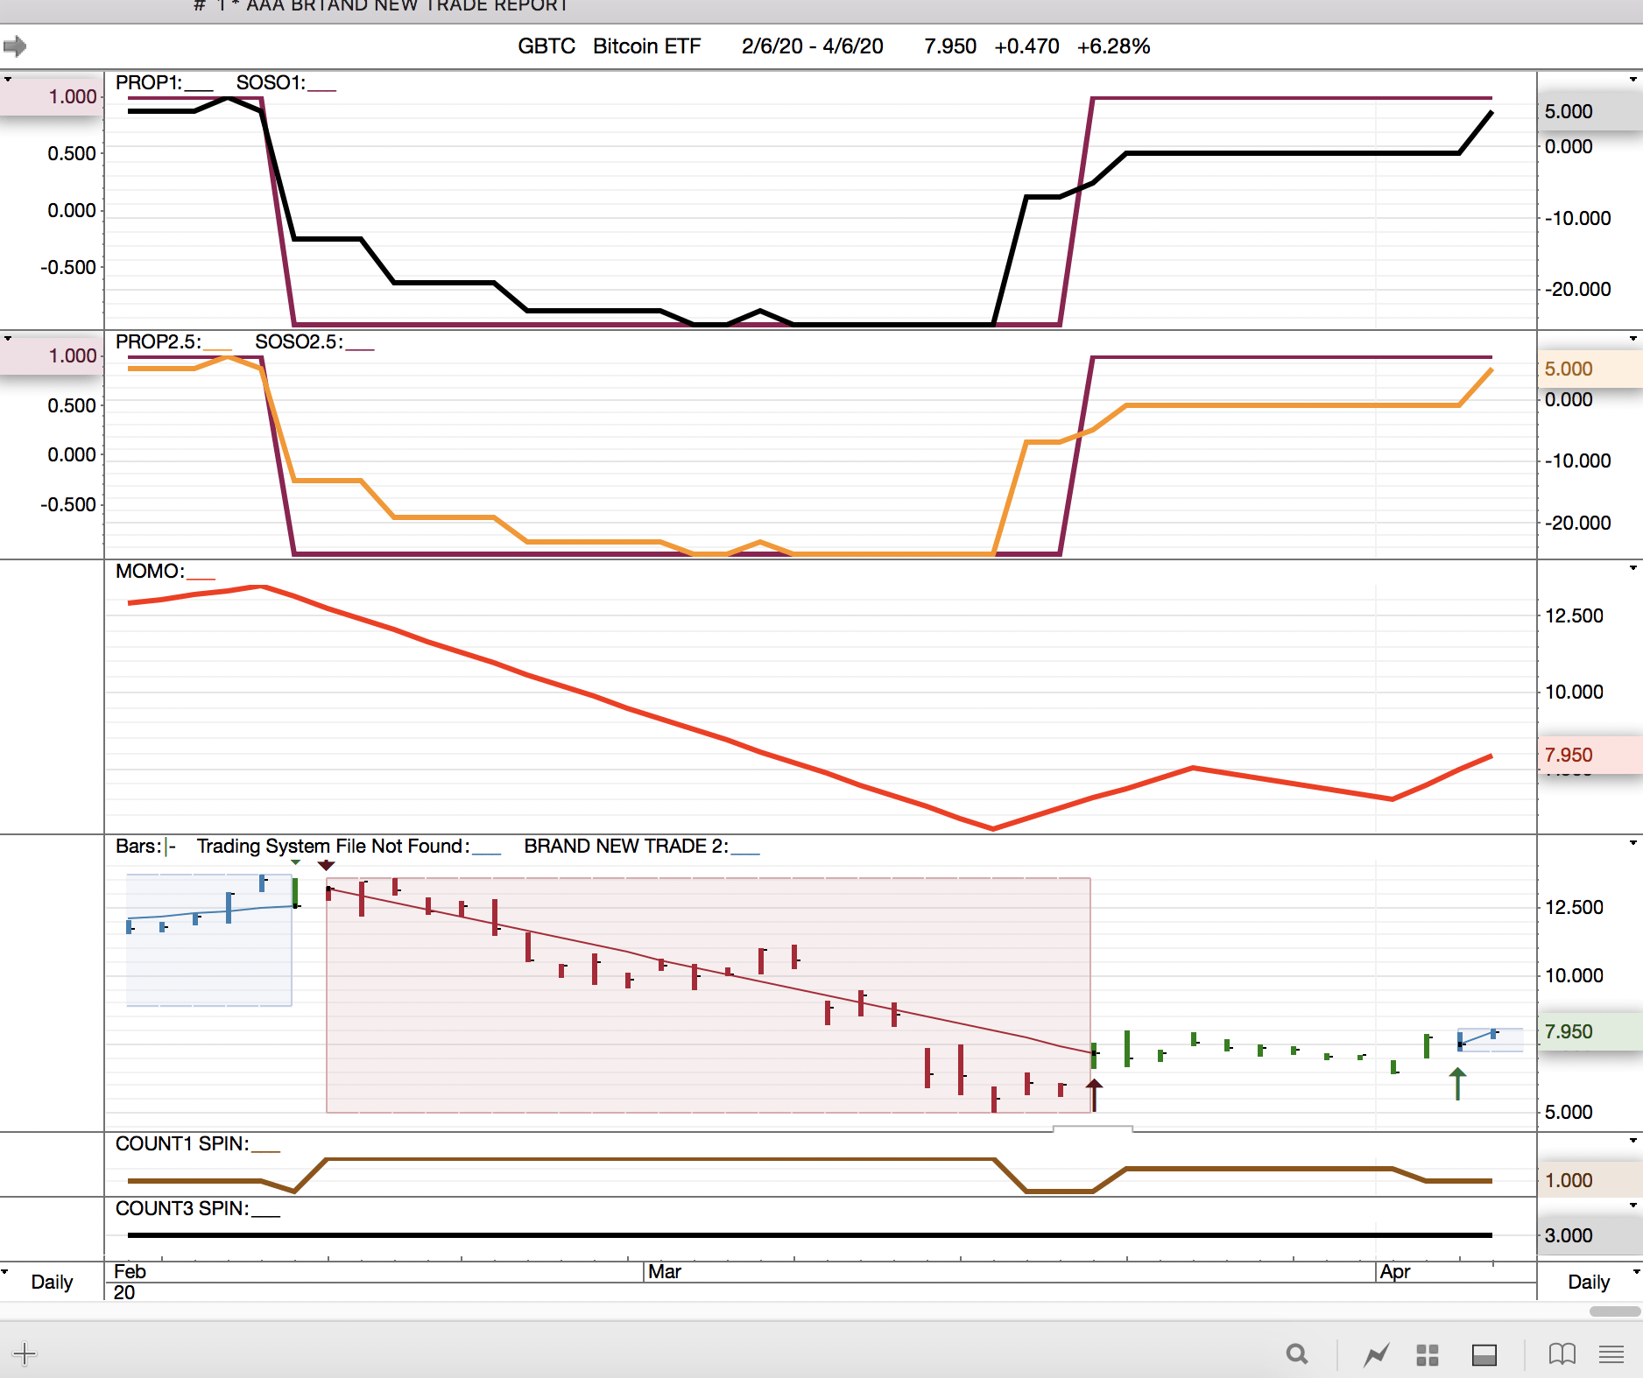
Task: Click the dark red down triangle marker above the bars
Action: pos(327,865)
